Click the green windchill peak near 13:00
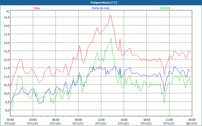Image resolution: width=202 pixels, height=126 pixels. tap(111, 38)
